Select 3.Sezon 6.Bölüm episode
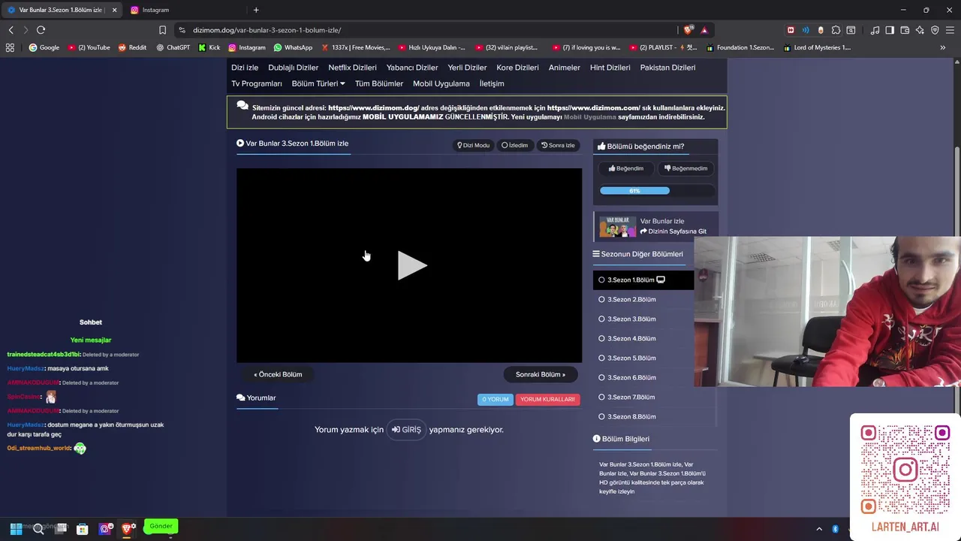Screen dimensions: 961x541 pos(643,377)
